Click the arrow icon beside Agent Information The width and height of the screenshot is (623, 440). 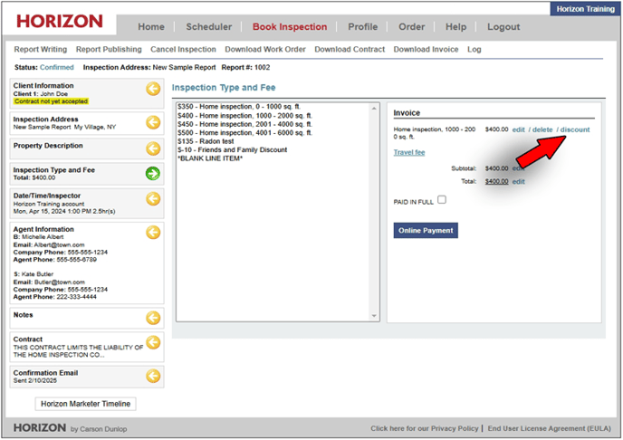(153, 232)
